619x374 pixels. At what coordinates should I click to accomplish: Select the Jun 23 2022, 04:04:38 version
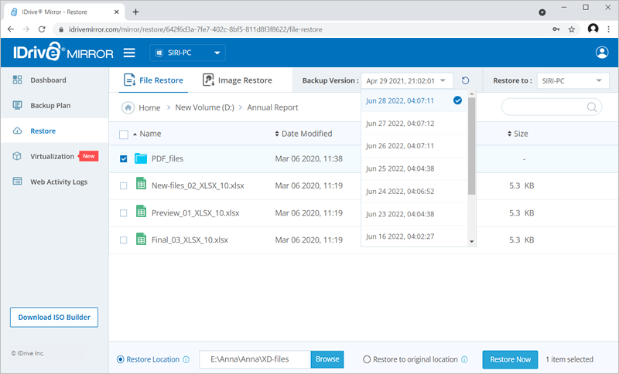(x=415, y=214)
